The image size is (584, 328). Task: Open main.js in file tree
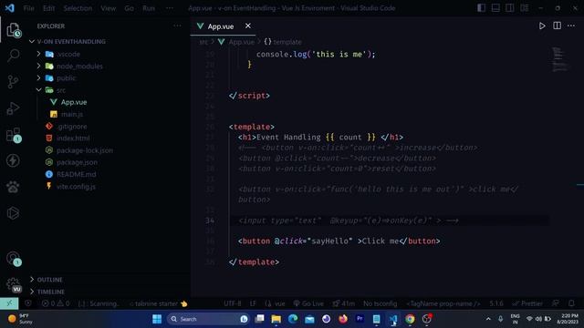tap(72, 114)
